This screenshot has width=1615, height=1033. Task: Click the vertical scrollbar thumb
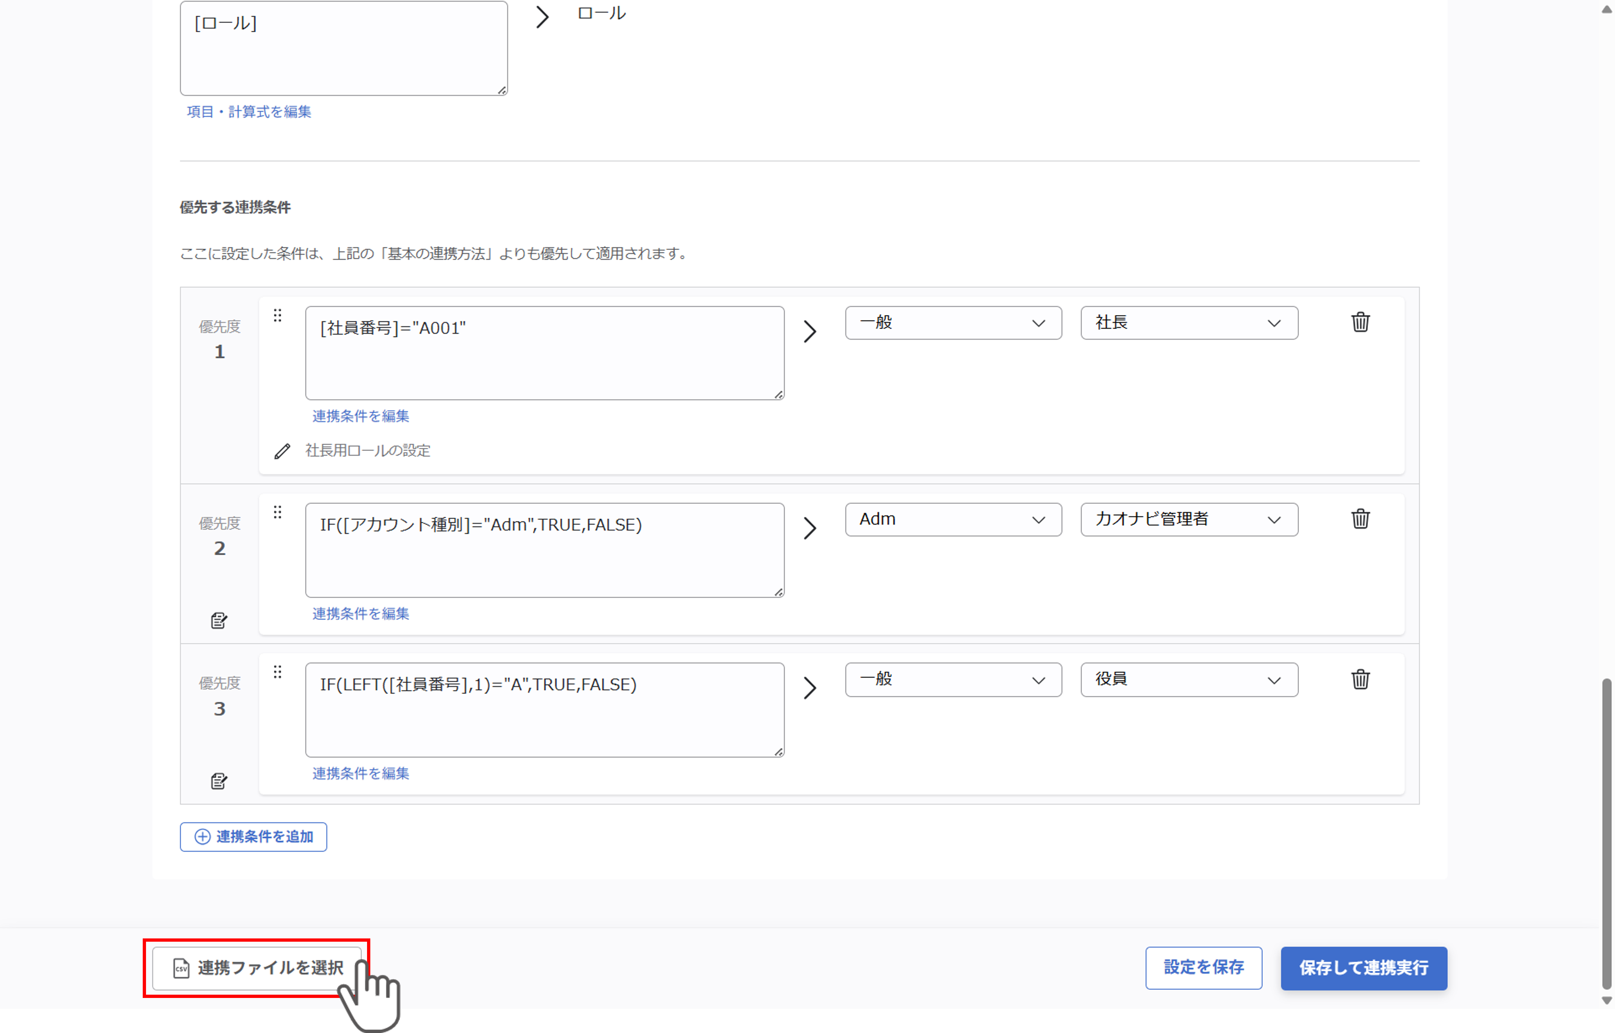click(1606, 833)
